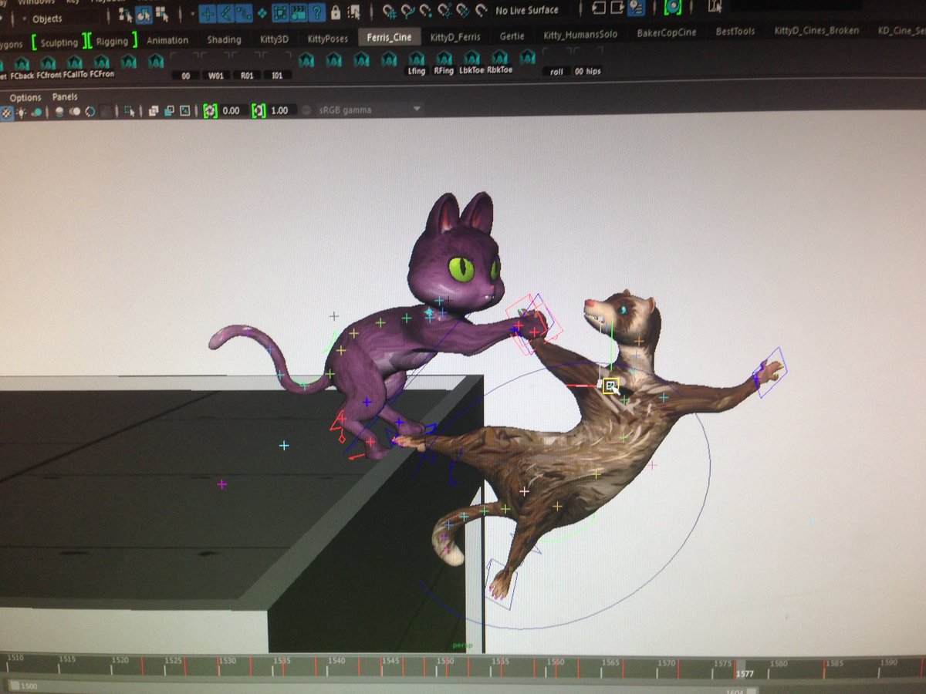This screenshot has height=694, width=926.
Task: Click the W01 shelf button
Action: [x=215, y=76]
